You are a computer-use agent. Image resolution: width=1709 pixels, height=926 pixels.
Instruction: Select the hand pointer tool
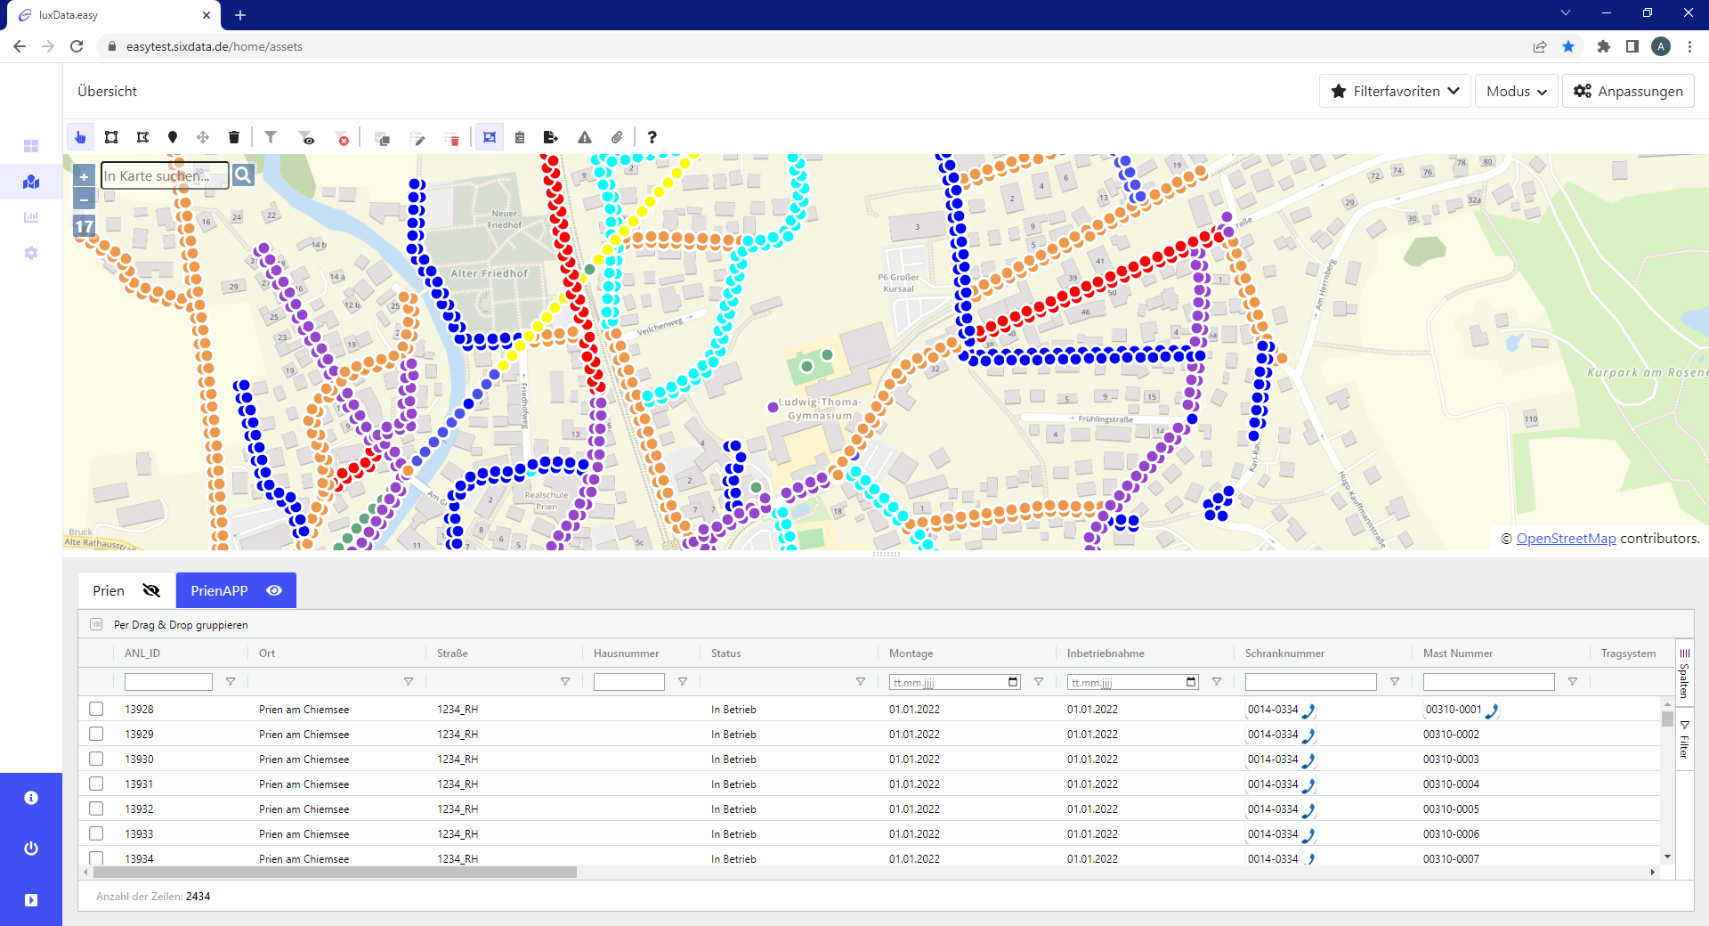pyautogui.click(x=80, y=137)
